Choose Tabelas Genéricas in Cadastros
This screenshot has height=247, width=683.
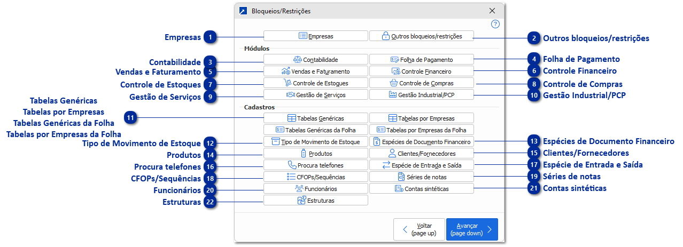click(315, 118)
